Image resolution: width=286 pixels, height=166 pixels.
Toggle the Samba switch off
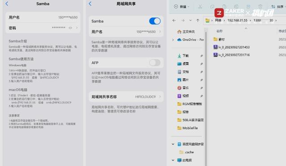pyautogui.click(x=155, y=21)
